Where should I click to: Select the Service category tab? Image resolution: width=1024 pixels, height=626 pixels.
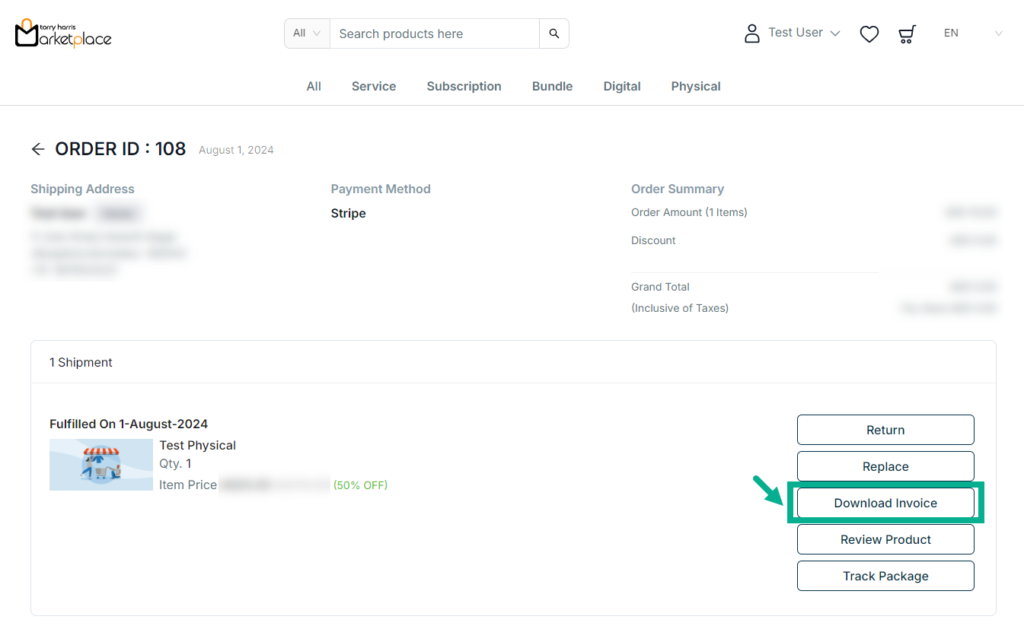373,86
